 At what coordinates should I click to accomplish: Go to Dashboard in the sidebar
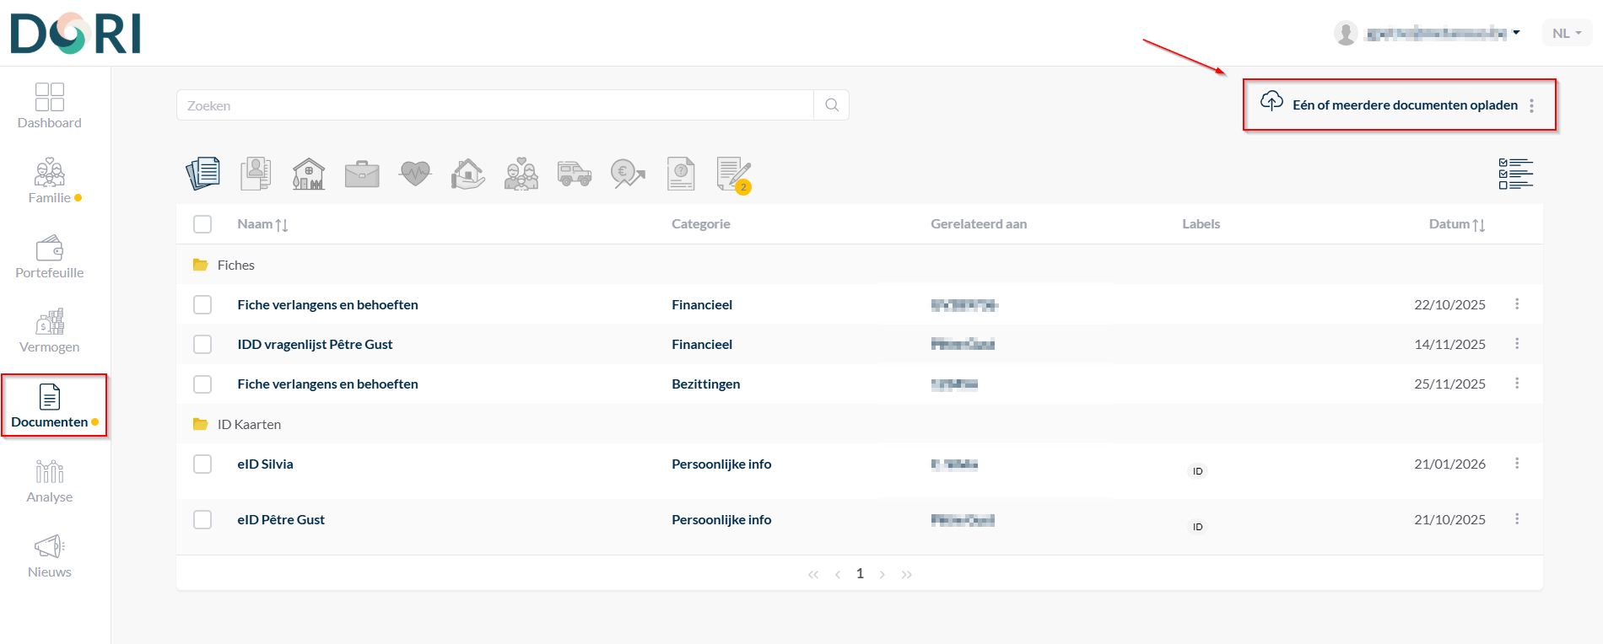pyautogui.click(x=50, y=106)
